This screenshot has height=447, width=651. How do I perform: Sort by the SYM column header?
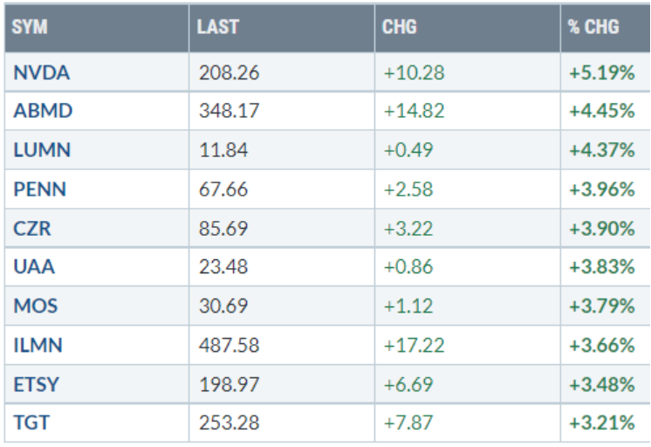(31, 27)
